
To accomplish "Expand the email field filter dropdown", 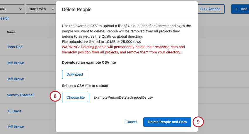I will pyautogui.click(x=12, y=9).
